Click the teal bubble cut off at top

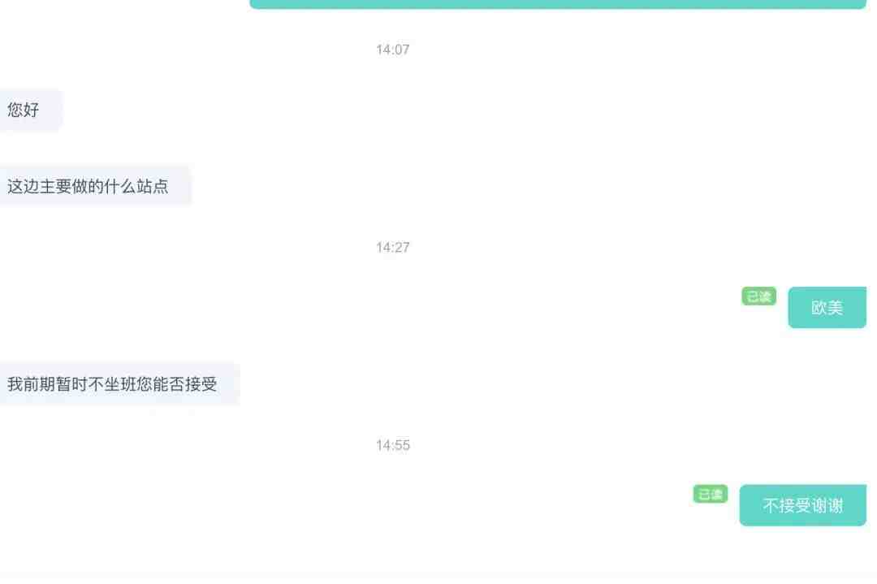click(x=558, y=4)
